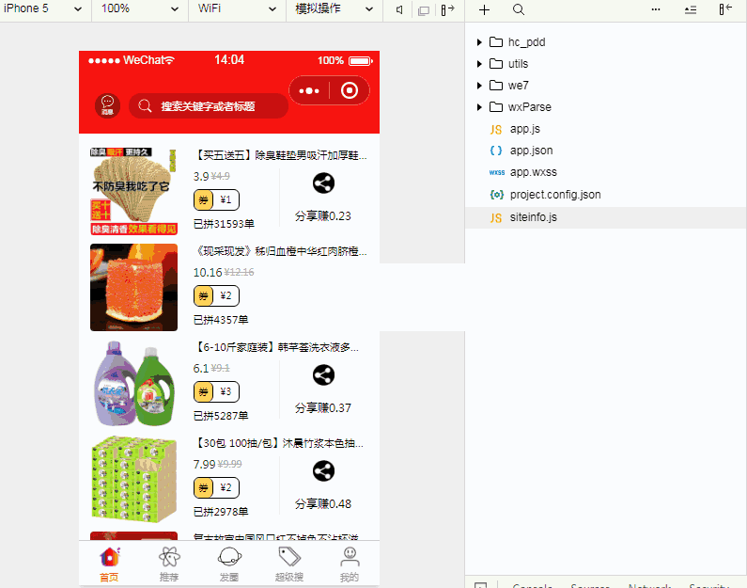
Task: Tap the mini program close circle button
Action: coord(350,90)
